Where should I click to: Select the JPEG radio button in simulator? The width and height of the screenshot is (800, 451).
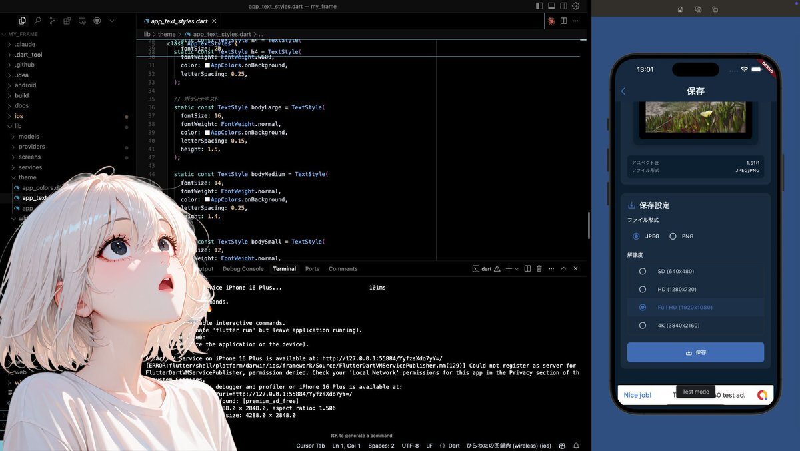click(x=636, y=236)
